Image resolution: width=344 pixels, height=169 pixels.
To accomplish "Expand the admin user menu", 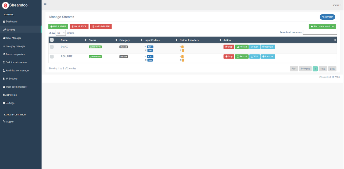I will pyautogui.click(x=336, y=5).
